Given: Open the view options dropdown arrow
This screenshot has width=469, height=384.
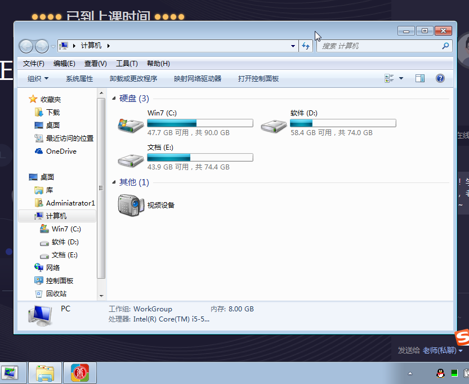Looking at the screenshot, I should click(x=401, y=78).
